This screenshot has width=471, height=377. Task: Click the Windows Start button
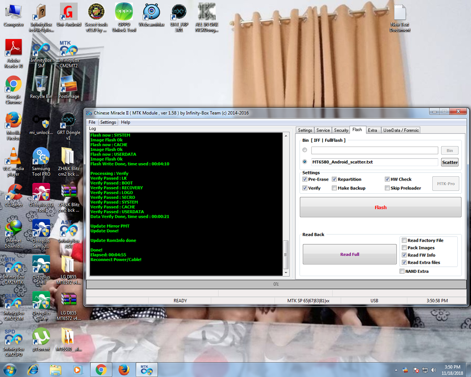pos(9,369)
